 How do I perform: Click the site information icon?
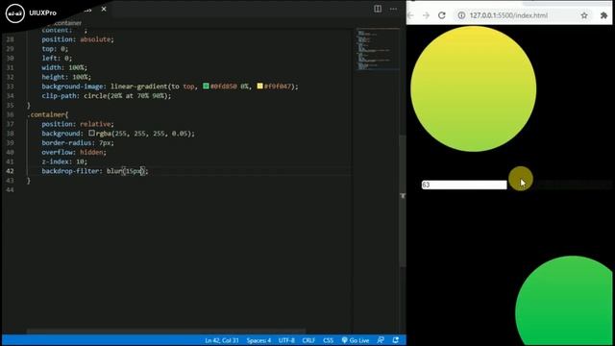click(461, 15)
